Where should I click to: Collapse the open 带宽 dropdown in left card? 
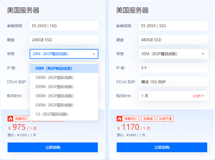tap(64, 54)
